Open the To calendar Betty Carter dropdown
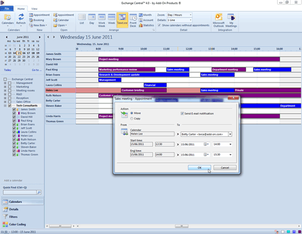This screenshot has height=234, width=302. click(230, 134)
